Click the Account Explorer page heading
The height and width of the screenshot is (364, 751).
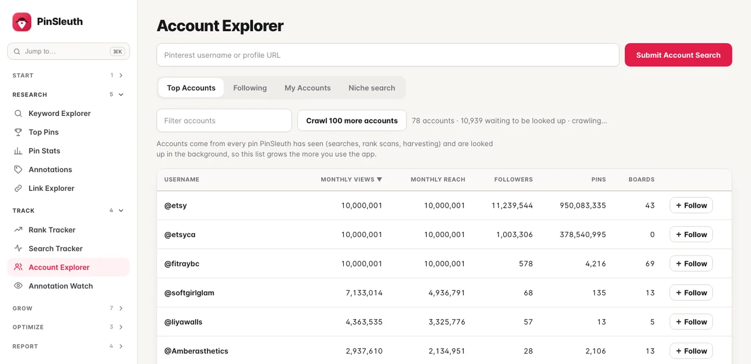coord(220,26)
